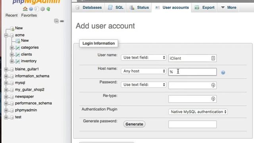The width and height of the screenshot is (254, 143).
Task: Show Recent tables list
Action: [x=12, y=15]
